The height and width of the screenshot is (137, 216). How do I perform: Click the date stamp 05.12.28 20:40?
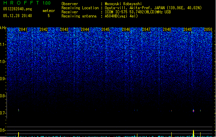18,16
